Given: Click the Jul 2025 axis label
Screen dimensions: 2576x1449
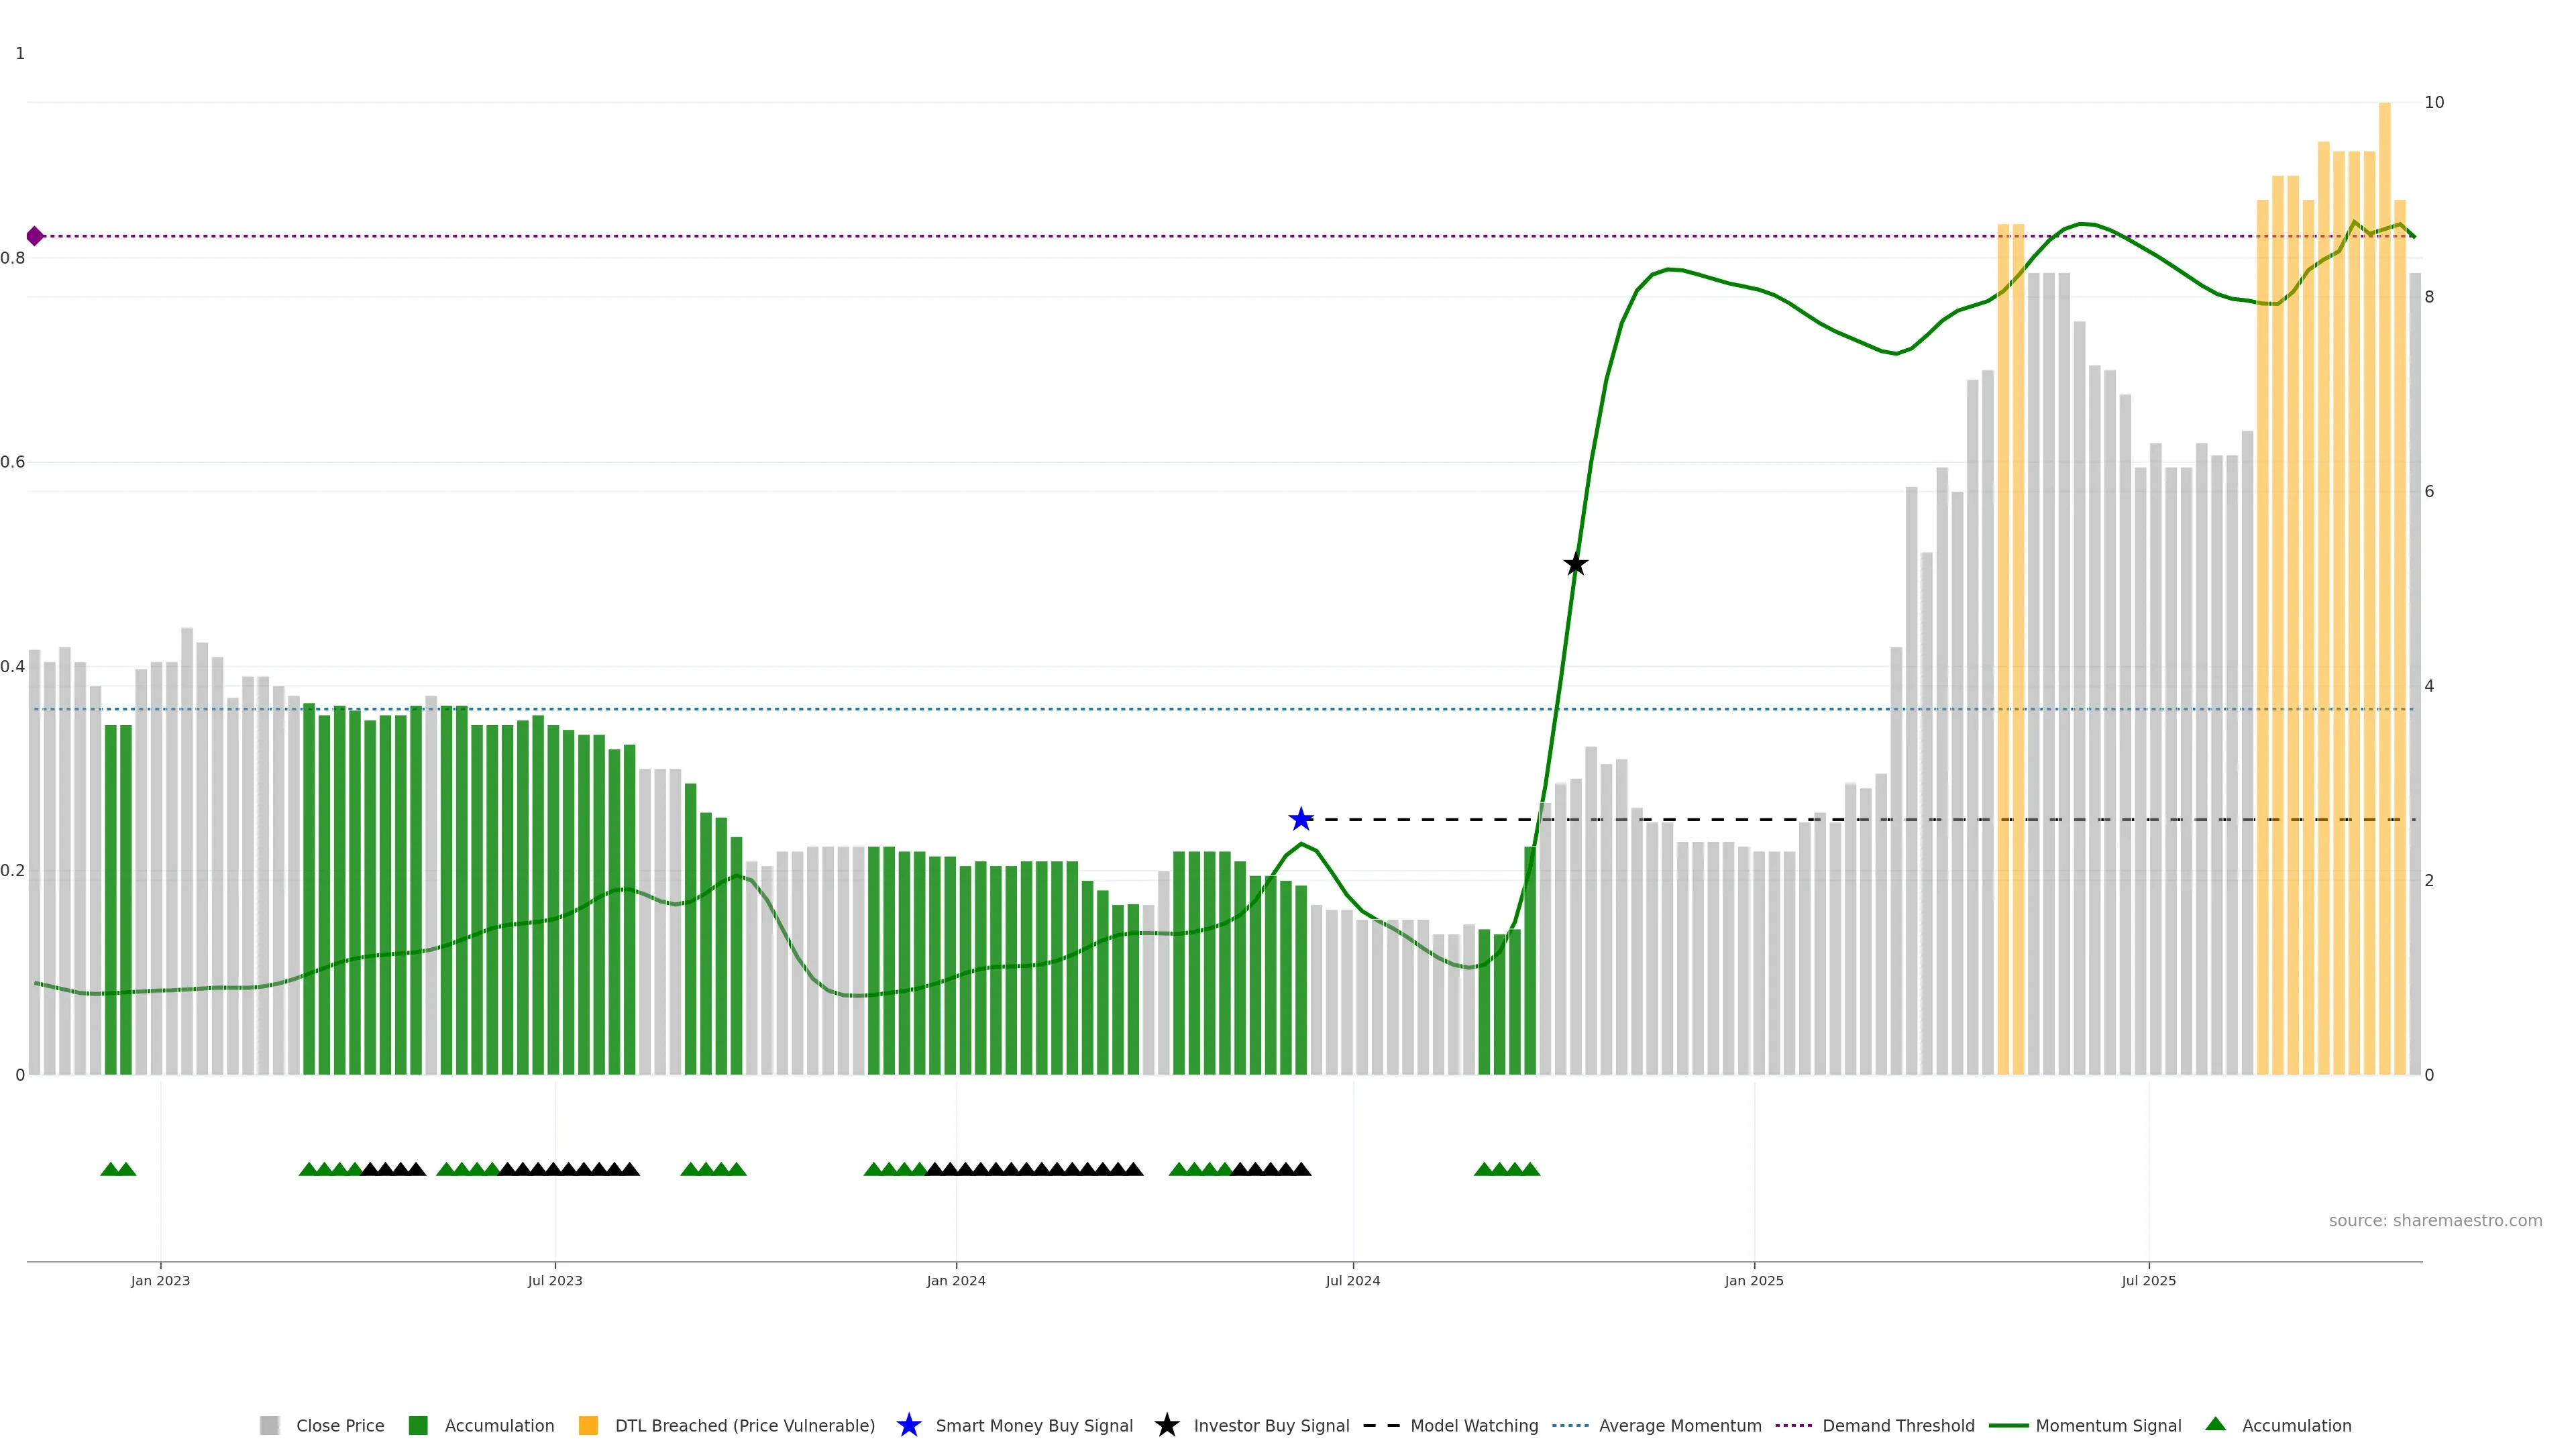Looking at the screenshot, I should (x=2148, y=1280).
